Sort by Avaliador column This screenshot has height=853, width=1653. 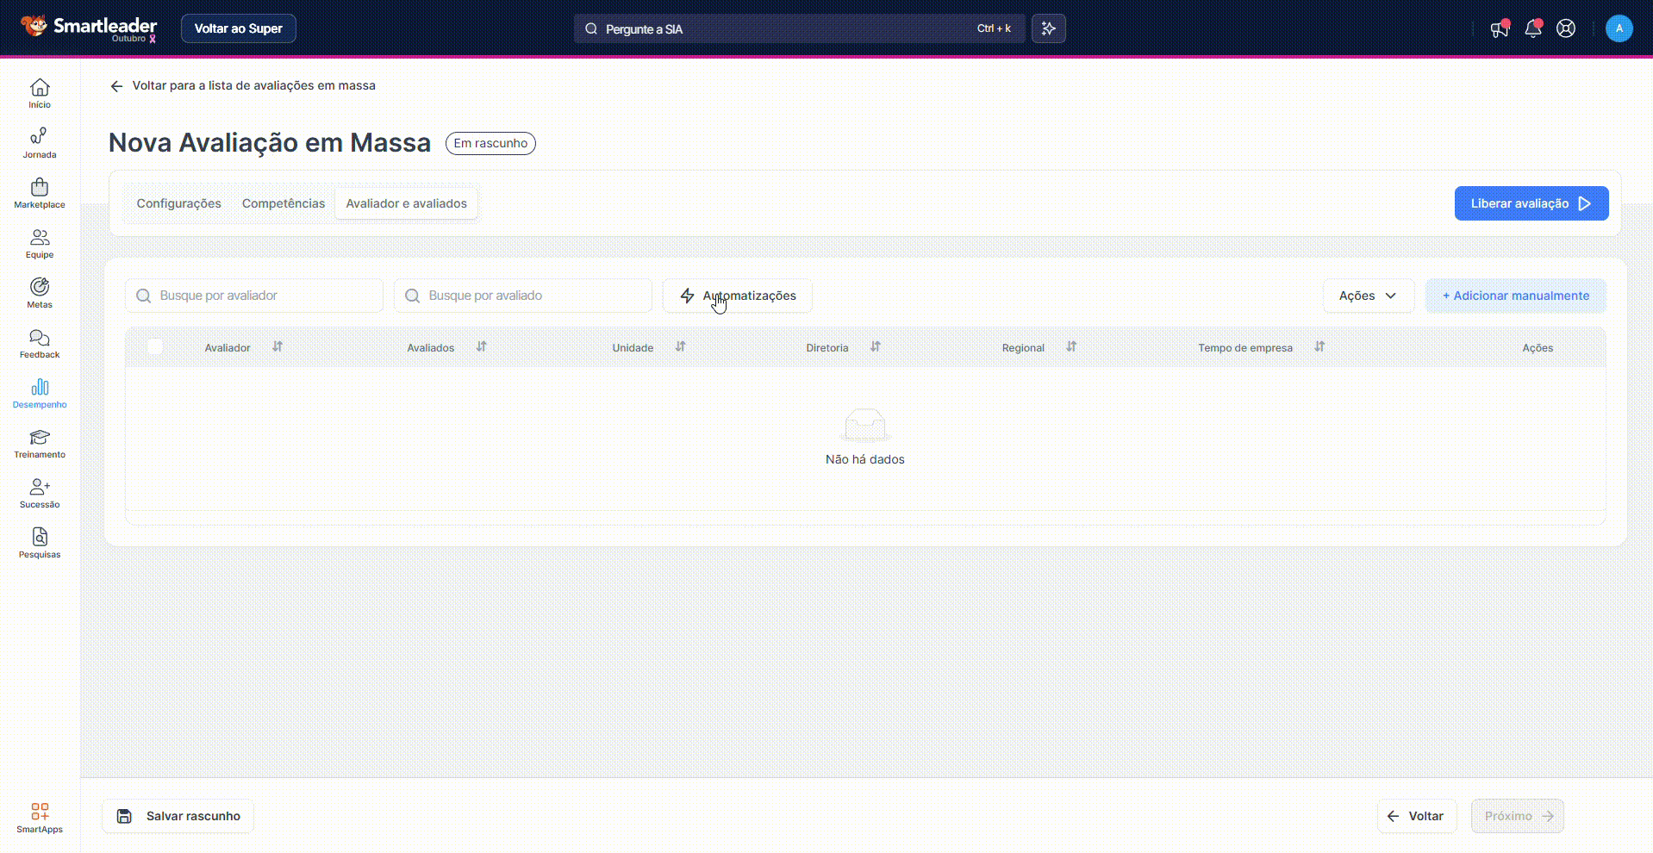click(x=278, y=347)
